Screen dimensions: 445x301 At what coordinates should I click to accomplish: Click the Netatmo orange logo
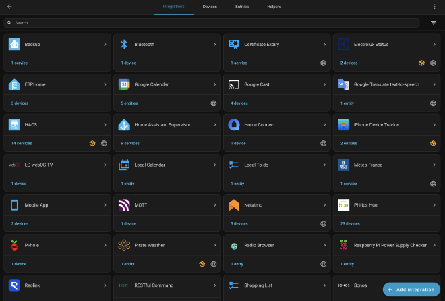tap(234, 205)
